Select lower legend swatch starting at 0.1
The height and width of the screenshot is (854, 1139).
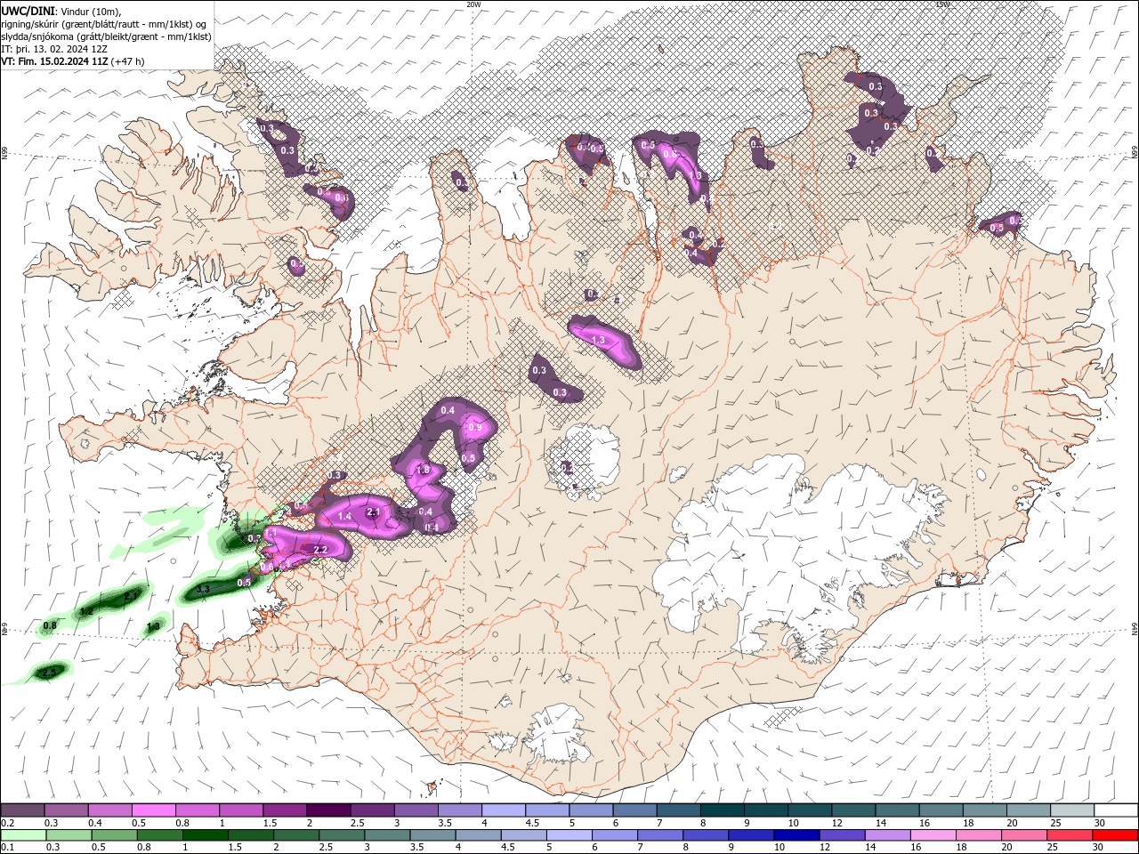[x=22, y=835]
